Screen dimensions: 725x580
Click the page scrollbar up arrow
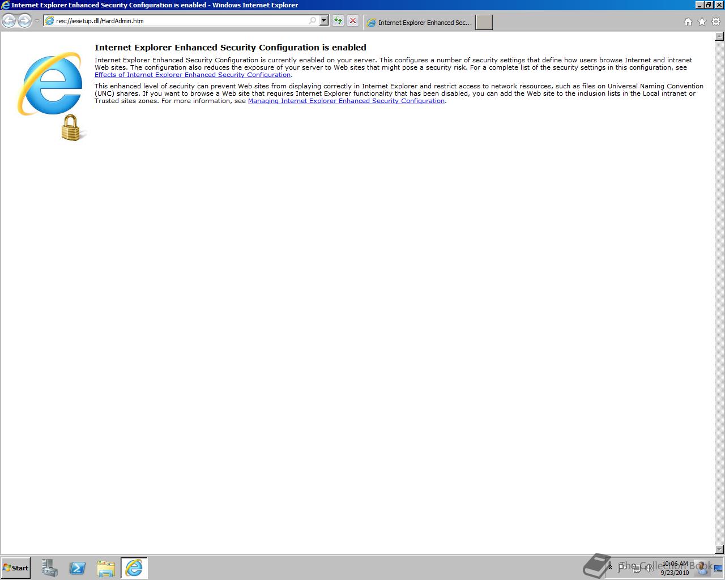click(719, 37)
